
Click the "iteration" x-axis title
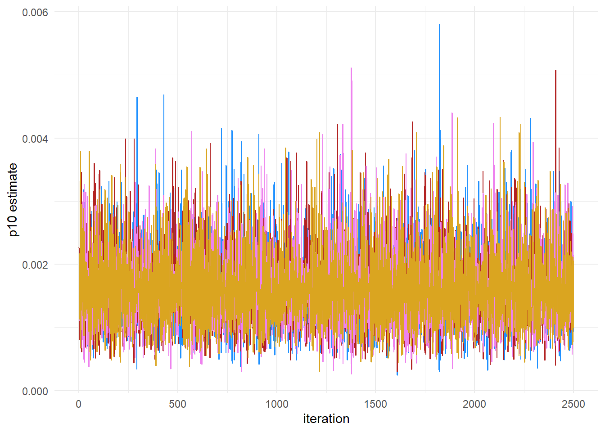pos(326,419)
